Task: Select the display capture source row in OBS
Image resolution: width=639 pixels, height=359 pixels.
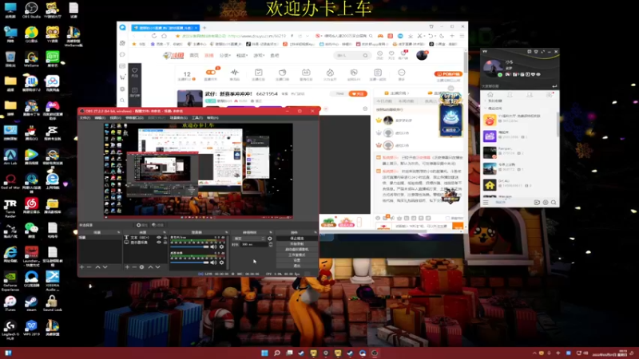Action: tap(145, 243)
